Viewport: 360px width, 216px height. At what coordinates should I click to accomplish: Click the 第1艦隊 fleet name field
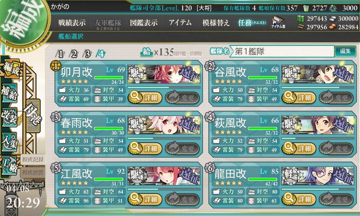[282, 51]
